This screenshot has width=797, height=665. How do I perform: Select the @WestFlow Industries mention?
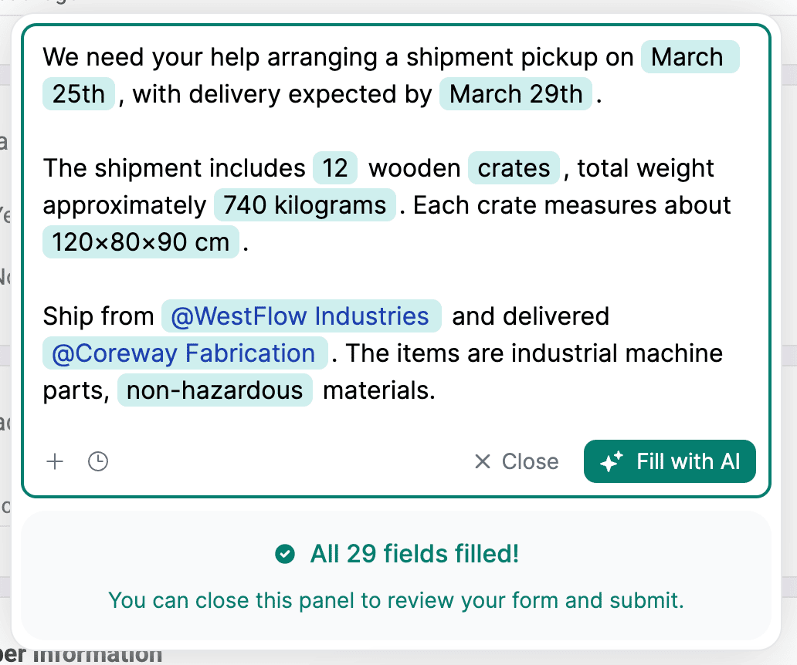click(x=301, y=316)
